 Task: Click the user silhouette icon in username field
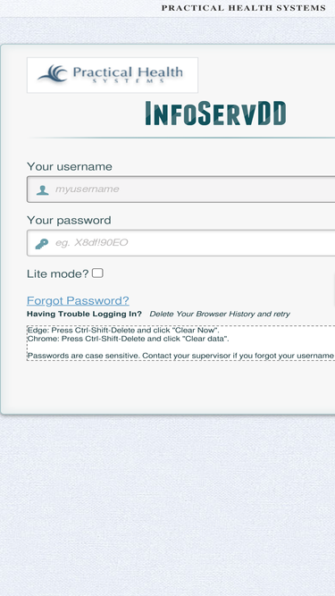pyautogui.click(x=42, y=189)
